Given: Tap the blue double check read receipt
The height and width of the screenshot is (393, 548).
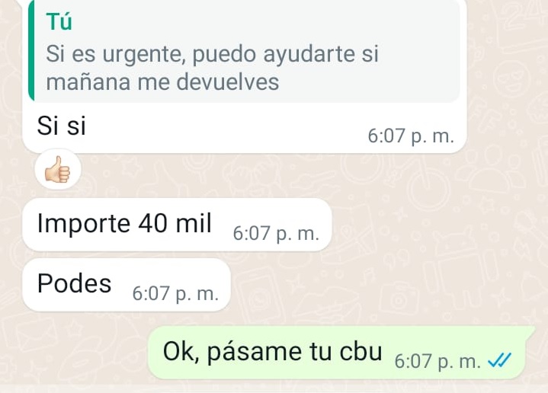Looking at the screenshot, I should (x=499, y=360).
